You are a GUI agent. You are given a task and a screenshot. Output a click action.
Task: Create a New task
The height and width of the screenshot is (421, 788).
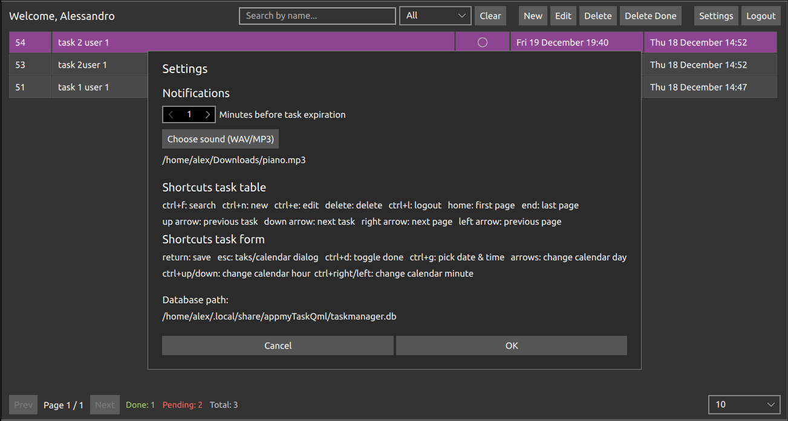[x=532, y=16]
